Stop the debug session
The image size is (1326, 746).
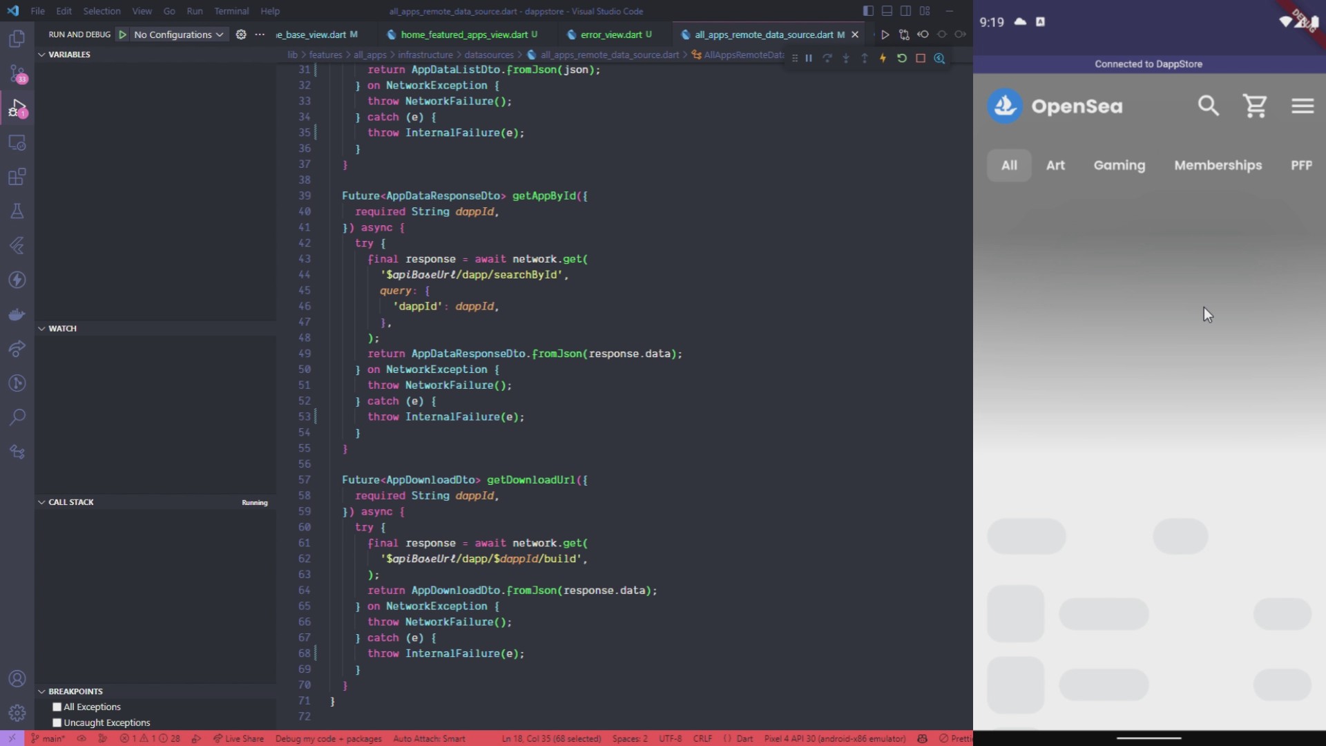(921, 59)
